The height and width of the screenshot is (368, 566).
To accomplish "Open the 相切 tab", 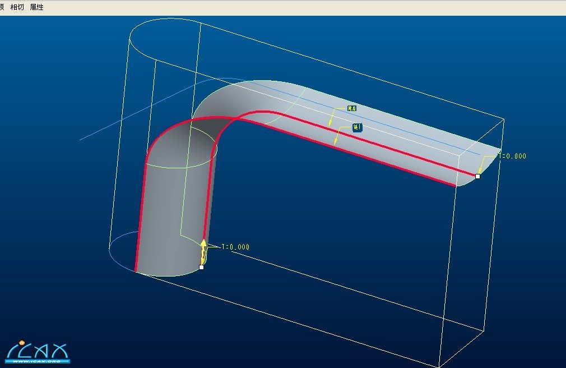I will coord(17,7).
